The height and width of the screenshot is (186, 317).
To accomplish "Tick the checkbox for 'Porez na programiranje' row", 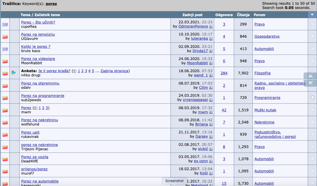I will (312, 97).
